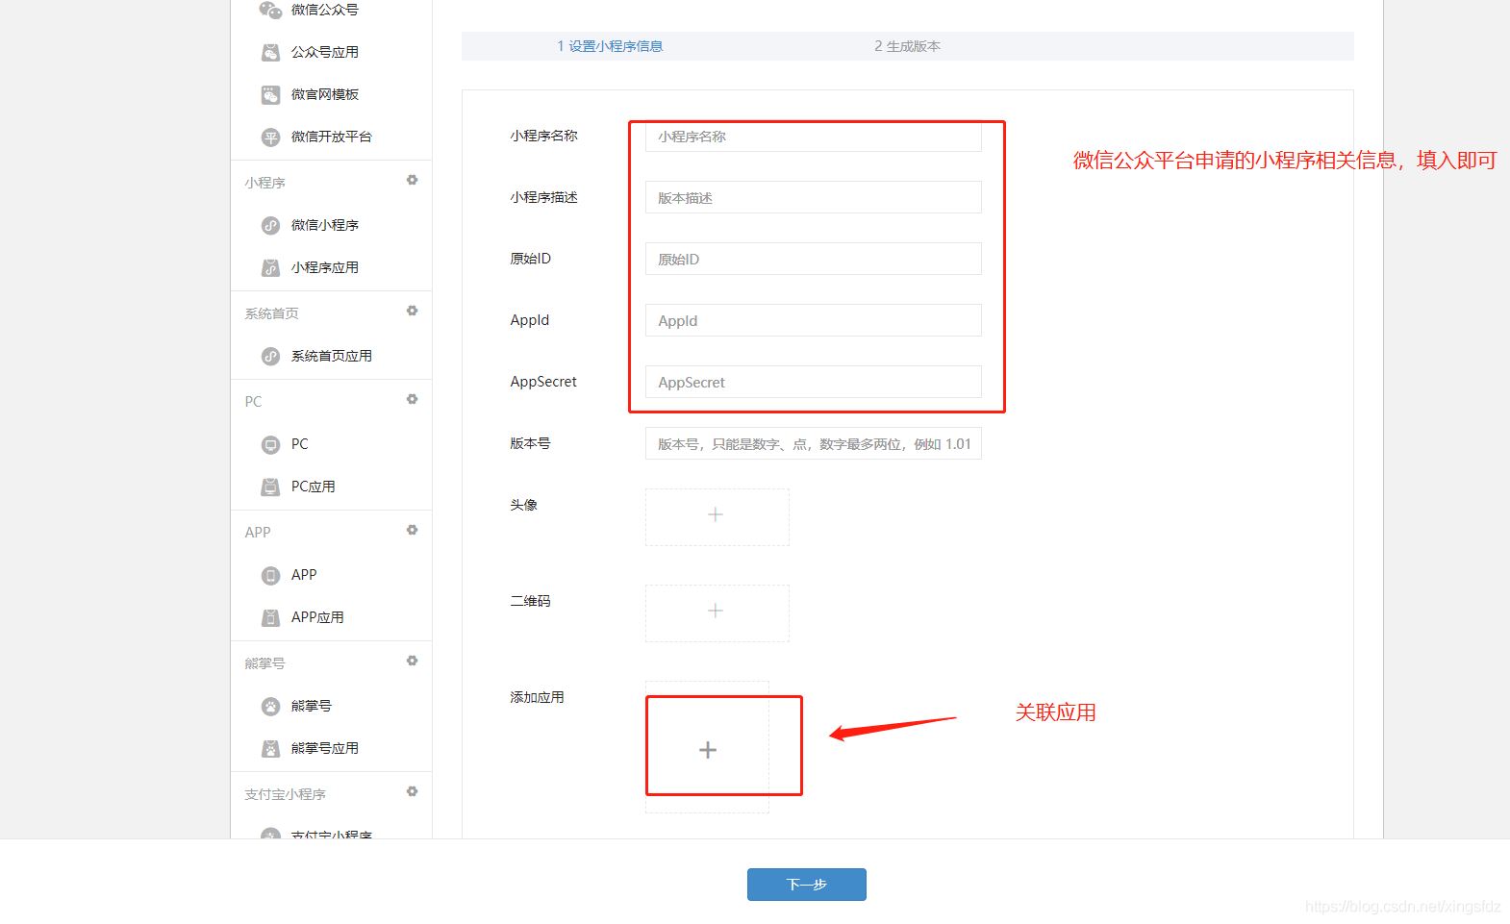The height and width of the screenshot is (924, 1510).
Task: Upload 二维码 via the plus box
Action: [716, 612]
